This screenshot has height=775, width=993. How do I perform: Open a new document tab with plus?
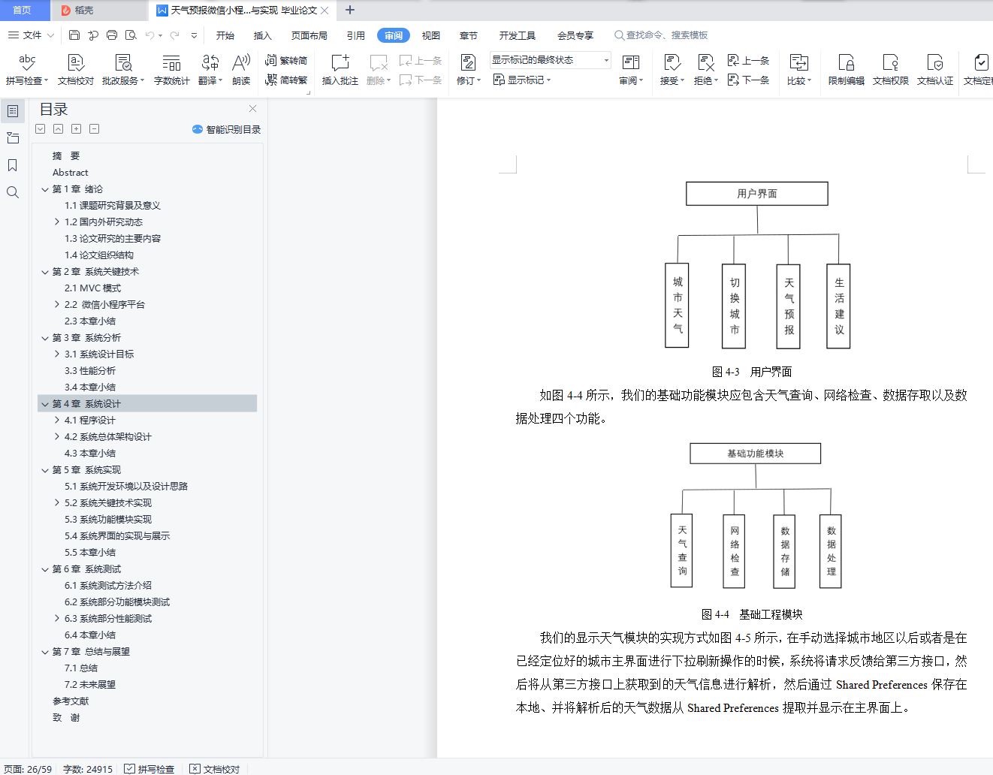coord(350,10)
